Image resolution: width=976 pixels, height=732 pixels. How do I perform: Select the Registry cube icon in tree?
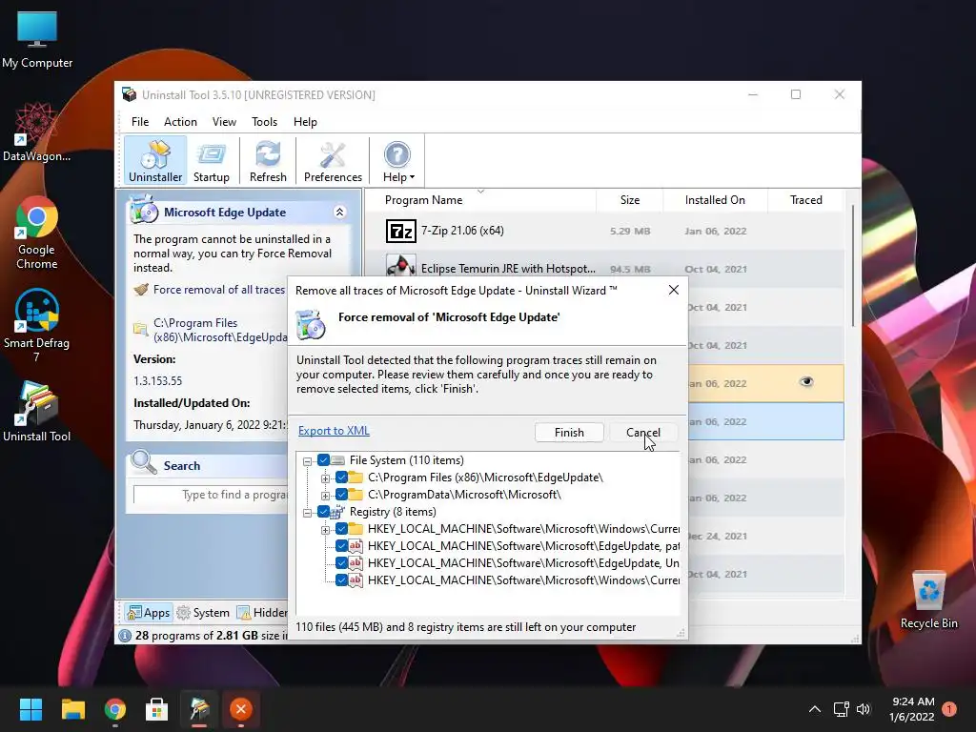(x=338, y=512)
